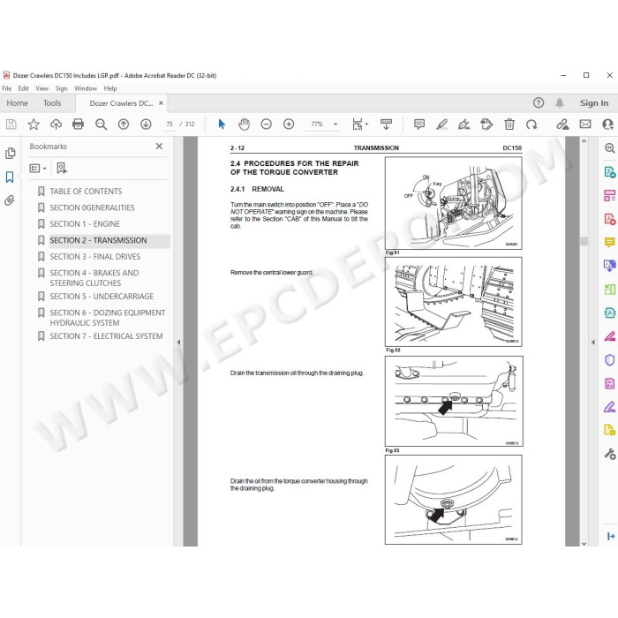The width and height of the screenshot is (618, 618).
Task: Close the Bookmarks panel
Action: (x=159, y=147)
